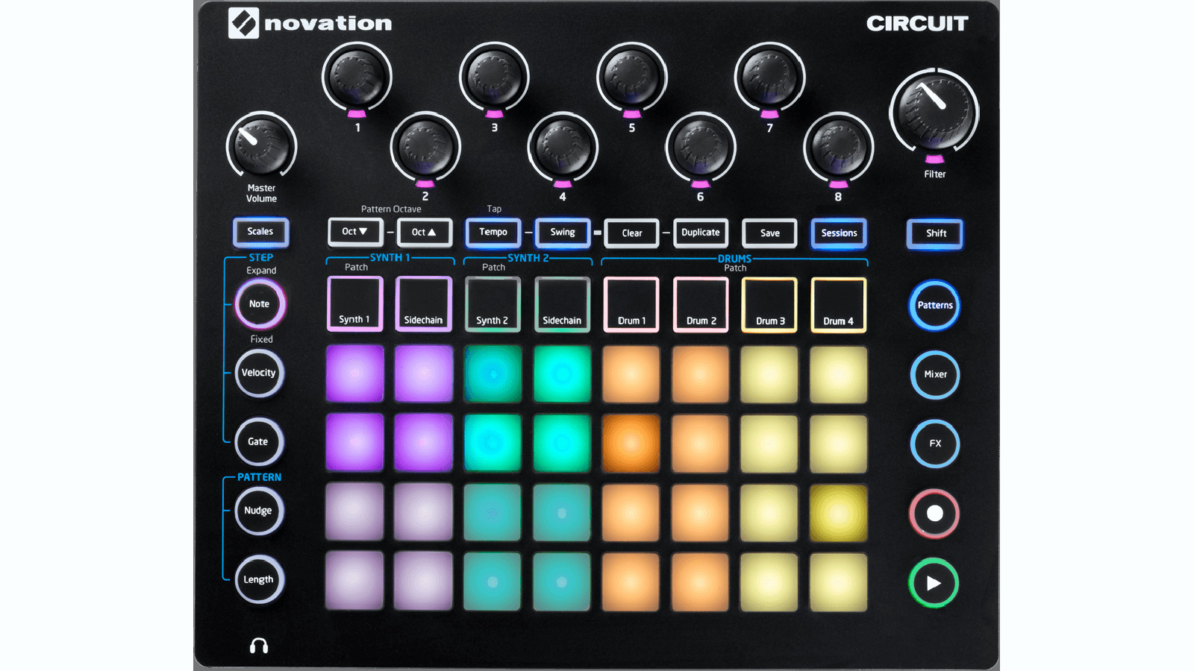
Task: Tap the bright orange pad in Drum 1 column
Action: pos(631,443)
